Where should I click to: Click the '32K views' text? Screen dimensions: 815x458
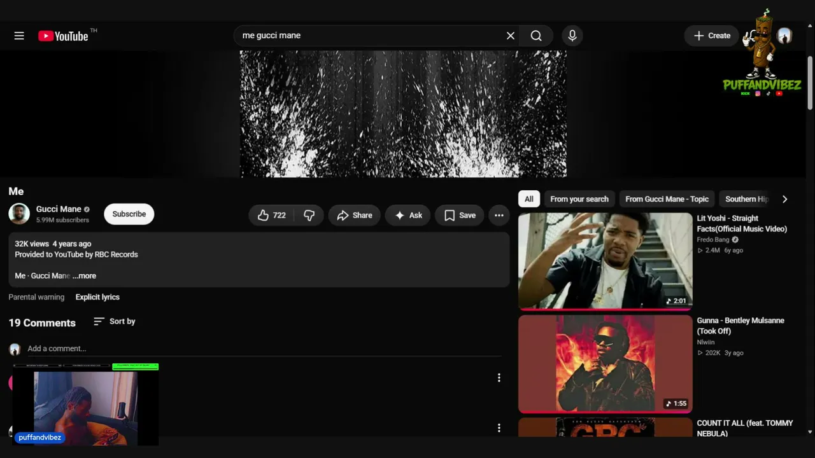[32, 244]
